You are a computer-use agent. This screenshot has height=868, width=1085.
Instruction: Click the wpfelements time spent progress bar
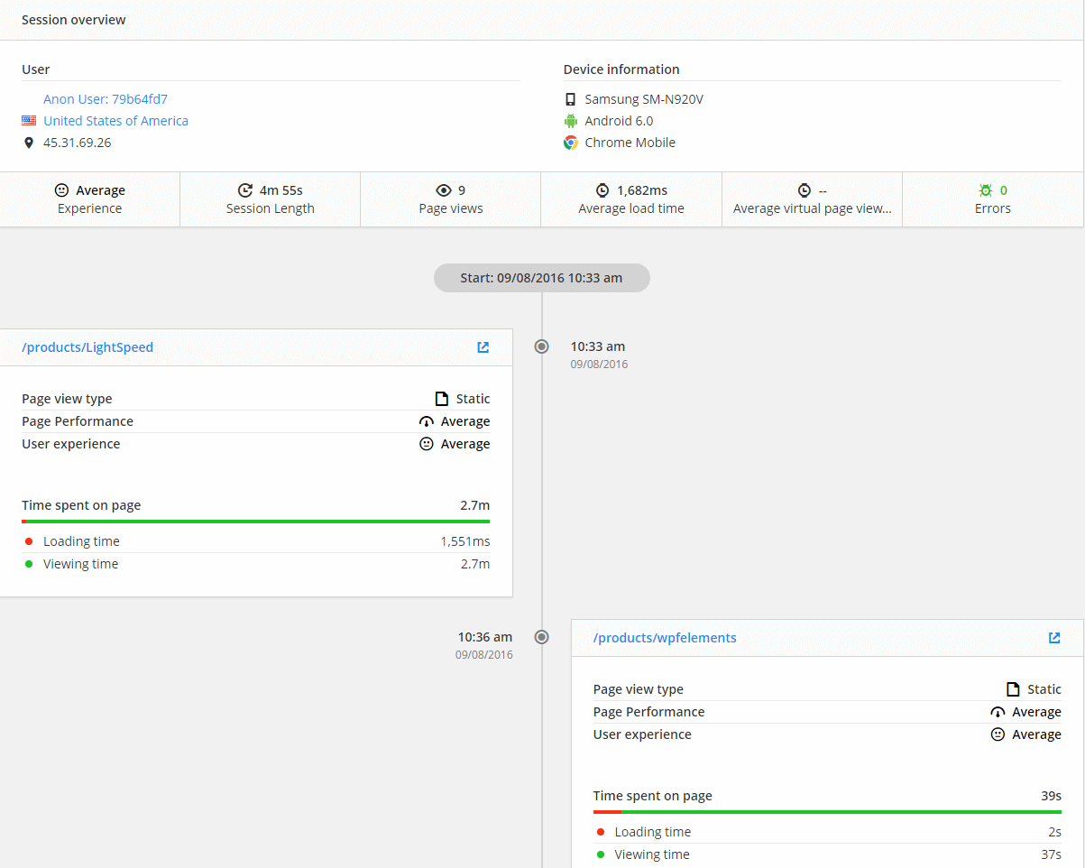click(x=827, y=812)
